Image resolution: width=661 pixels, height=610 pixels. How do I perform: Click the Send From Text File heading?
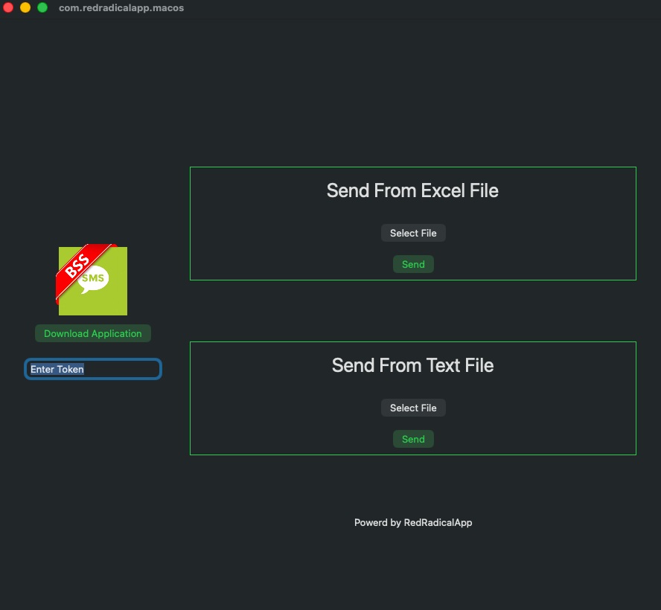[x=412, y=365]
